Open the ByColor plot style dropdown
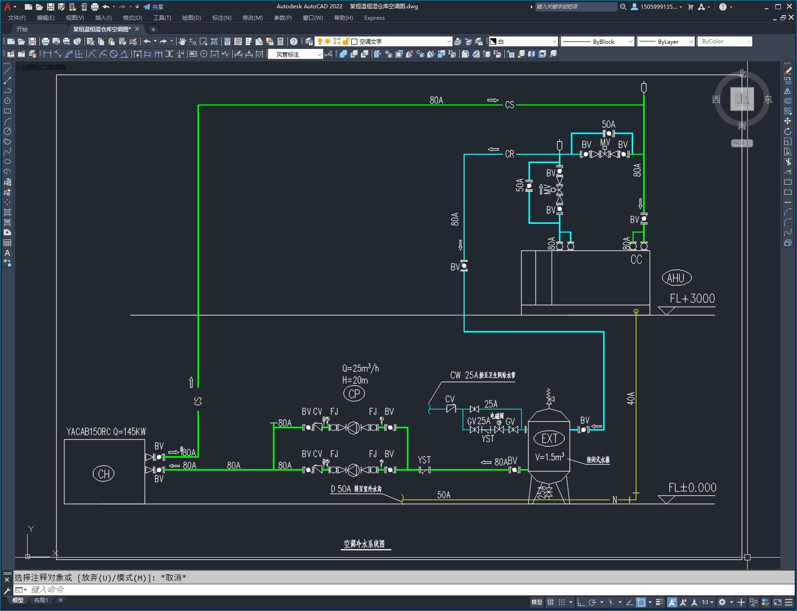797x611 pixels. click(725, 41)
